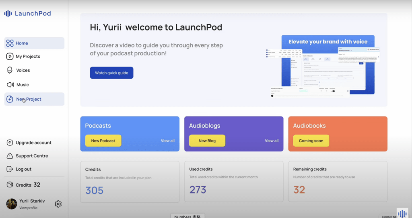Click the Voices microphone icon
412x218 pixels.
(x=10, y=70)
